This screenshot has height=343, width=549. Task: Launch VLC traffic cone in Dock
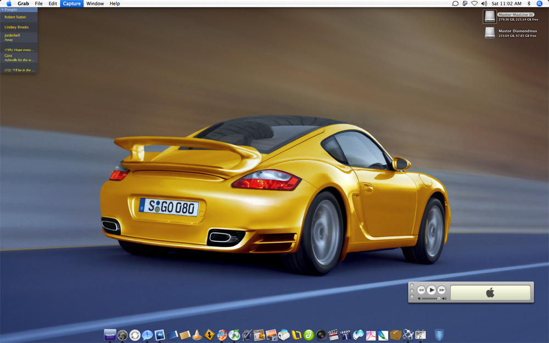click(x=197, y=335)
